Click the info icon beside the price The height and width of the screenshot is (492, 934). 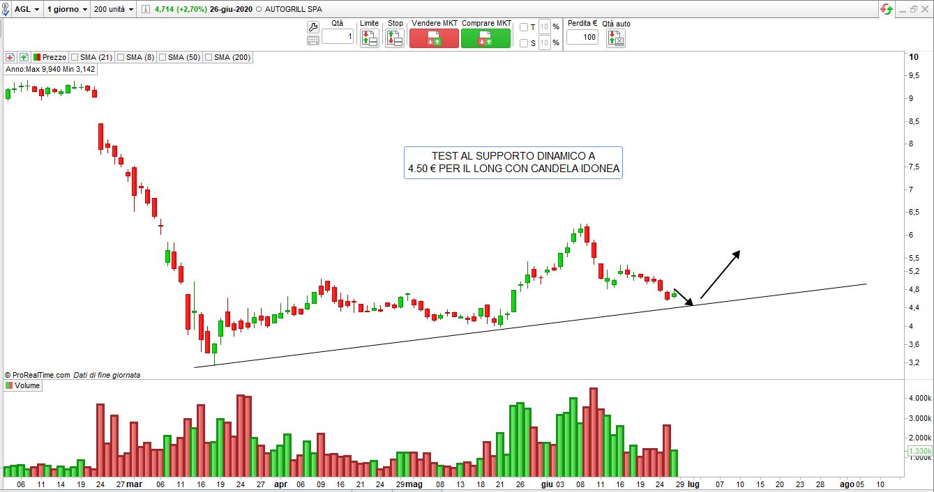click(x=145, y=10)
